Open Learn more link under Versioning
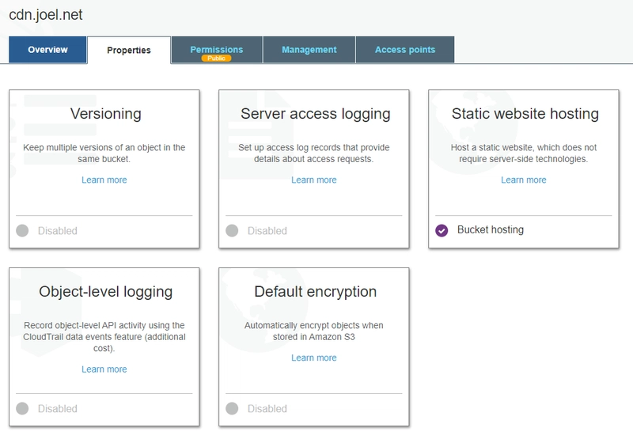The width and height of the screenshot is (633, 439). [104, 180]
